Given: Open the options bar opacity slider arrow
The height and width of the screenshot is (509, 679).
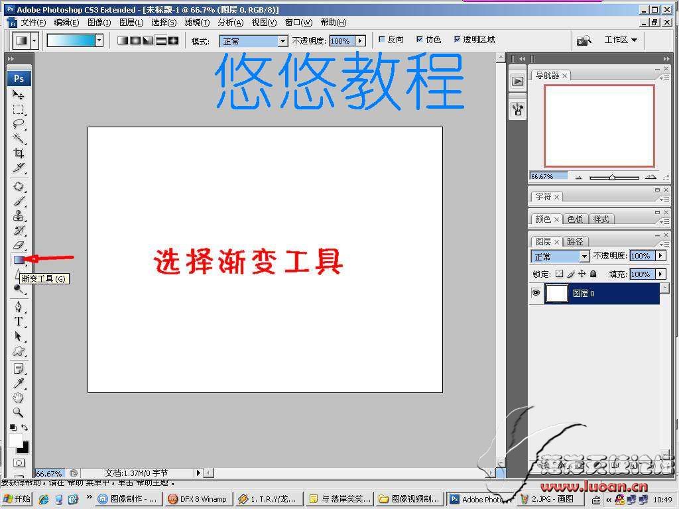Looking at the screenshot, I should point(360,41).
